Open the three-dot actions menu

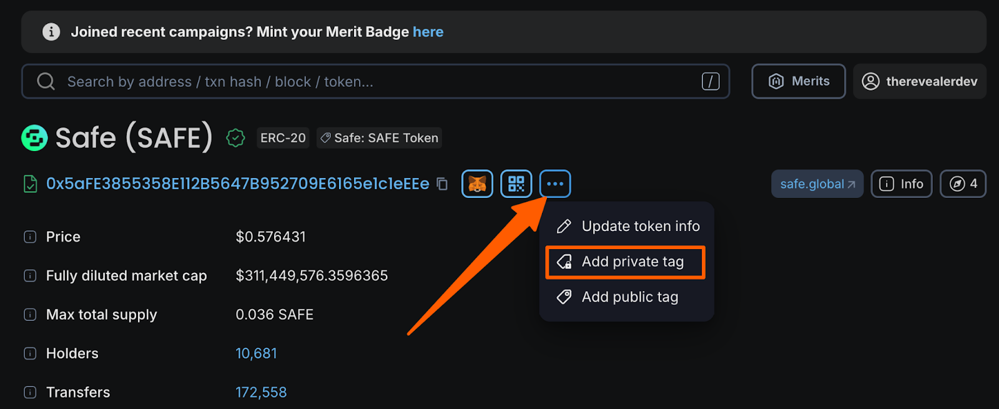coord(554,183)
